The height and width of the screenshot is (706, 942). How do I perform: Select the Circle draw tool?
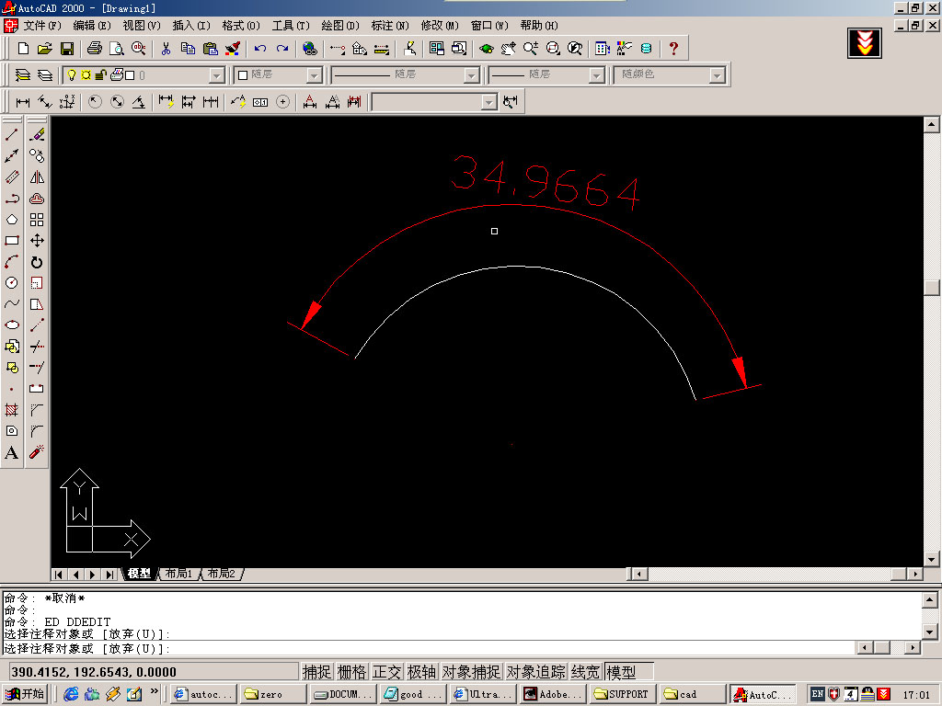pos(12,283)
